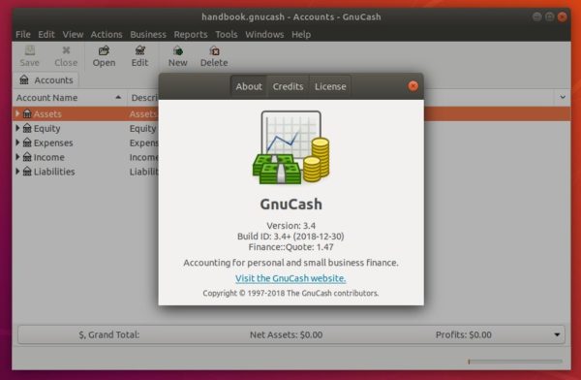The height and width of the screenshot is (380, 581).
Task: Open the Business menu
Action: 148,35
